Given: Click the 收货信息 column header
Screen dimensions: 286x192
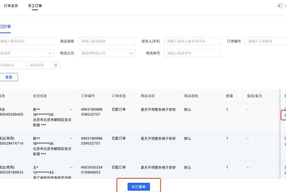Looking at the screenshot, I should (x=40, y=96).
